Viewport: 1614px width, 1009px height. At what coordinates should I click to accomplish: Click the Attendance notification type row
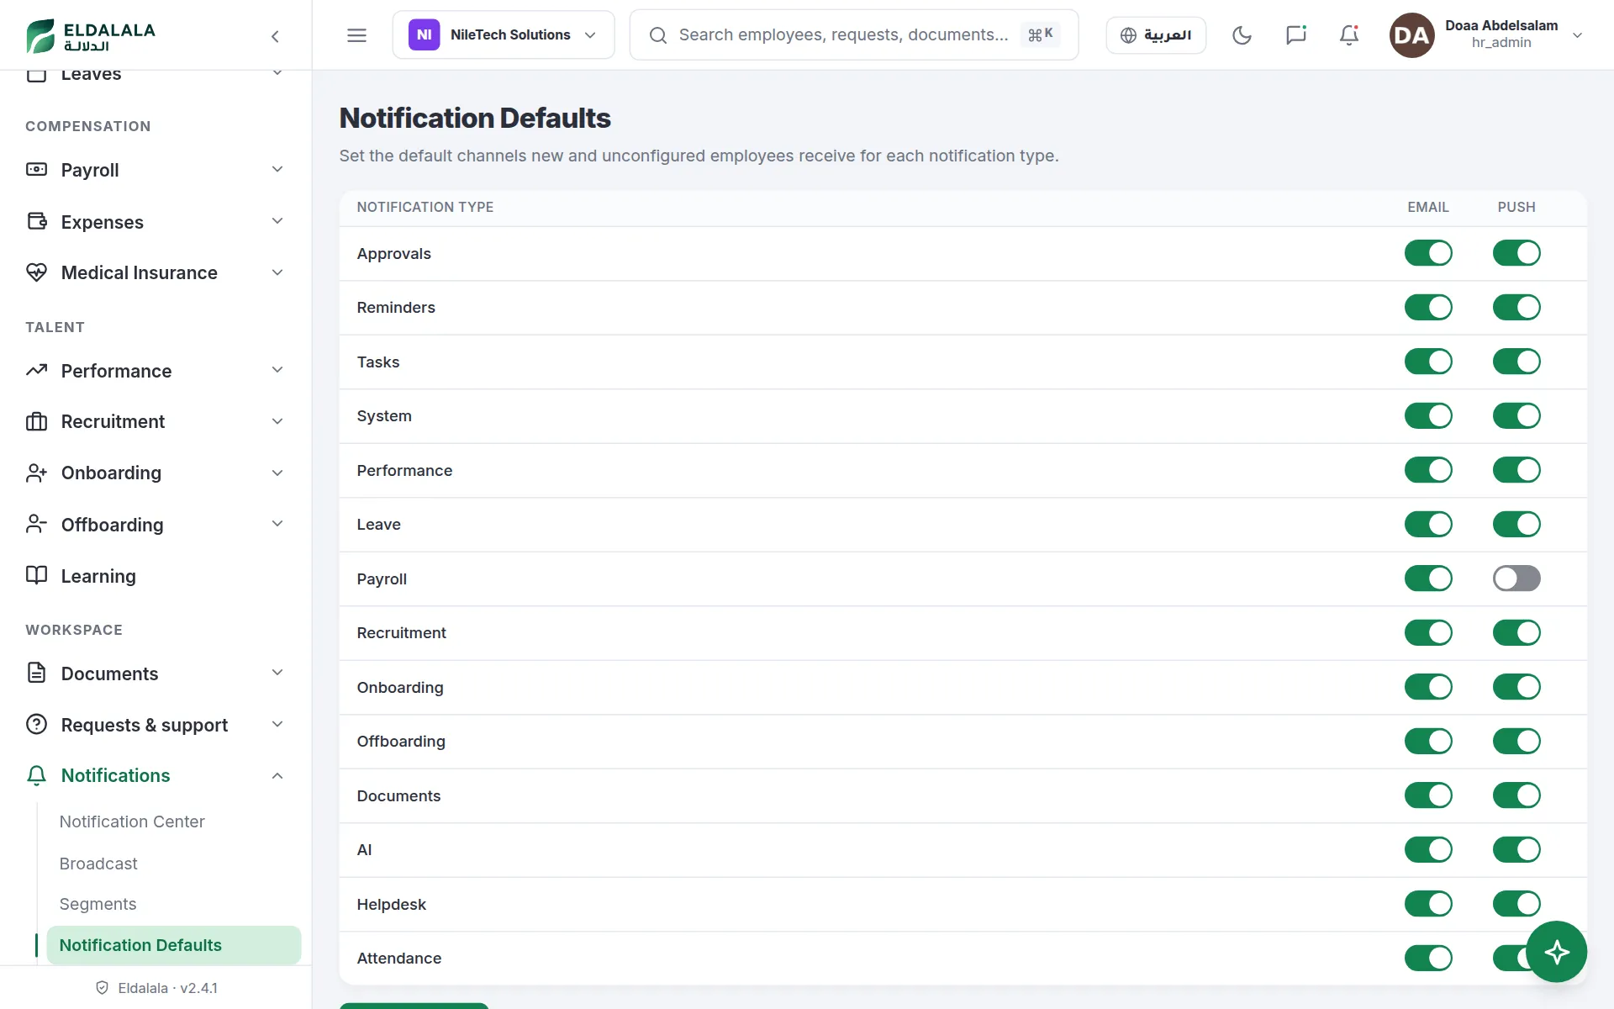coord(963,958)
